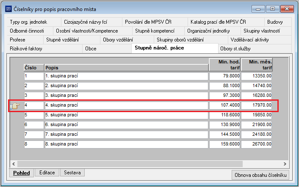
Task: Switch to Osobní vlastnosti/Kompetence tab
Action: pos(92,31)
